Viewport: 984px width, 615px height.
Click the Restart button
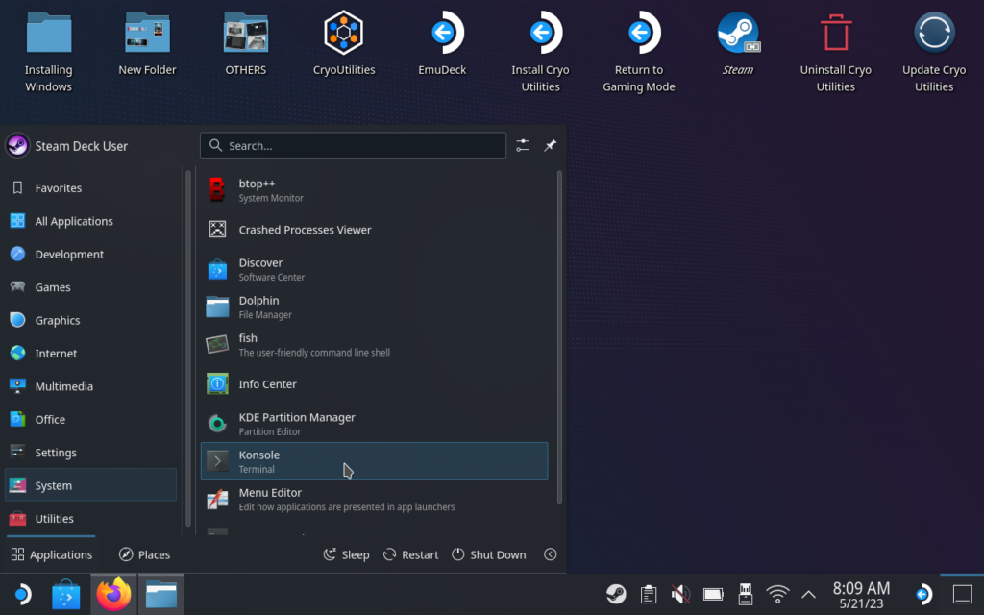coord(410,554)
